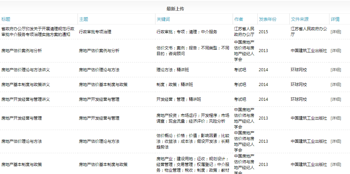
Task: Open 详细 link for 房地产基本制度与政策 2013 row
Action: pyautogui.click(x=336, y=165)
